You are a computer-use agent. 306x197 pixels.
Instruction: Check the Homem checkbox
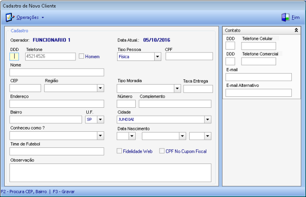click(82, 56)
